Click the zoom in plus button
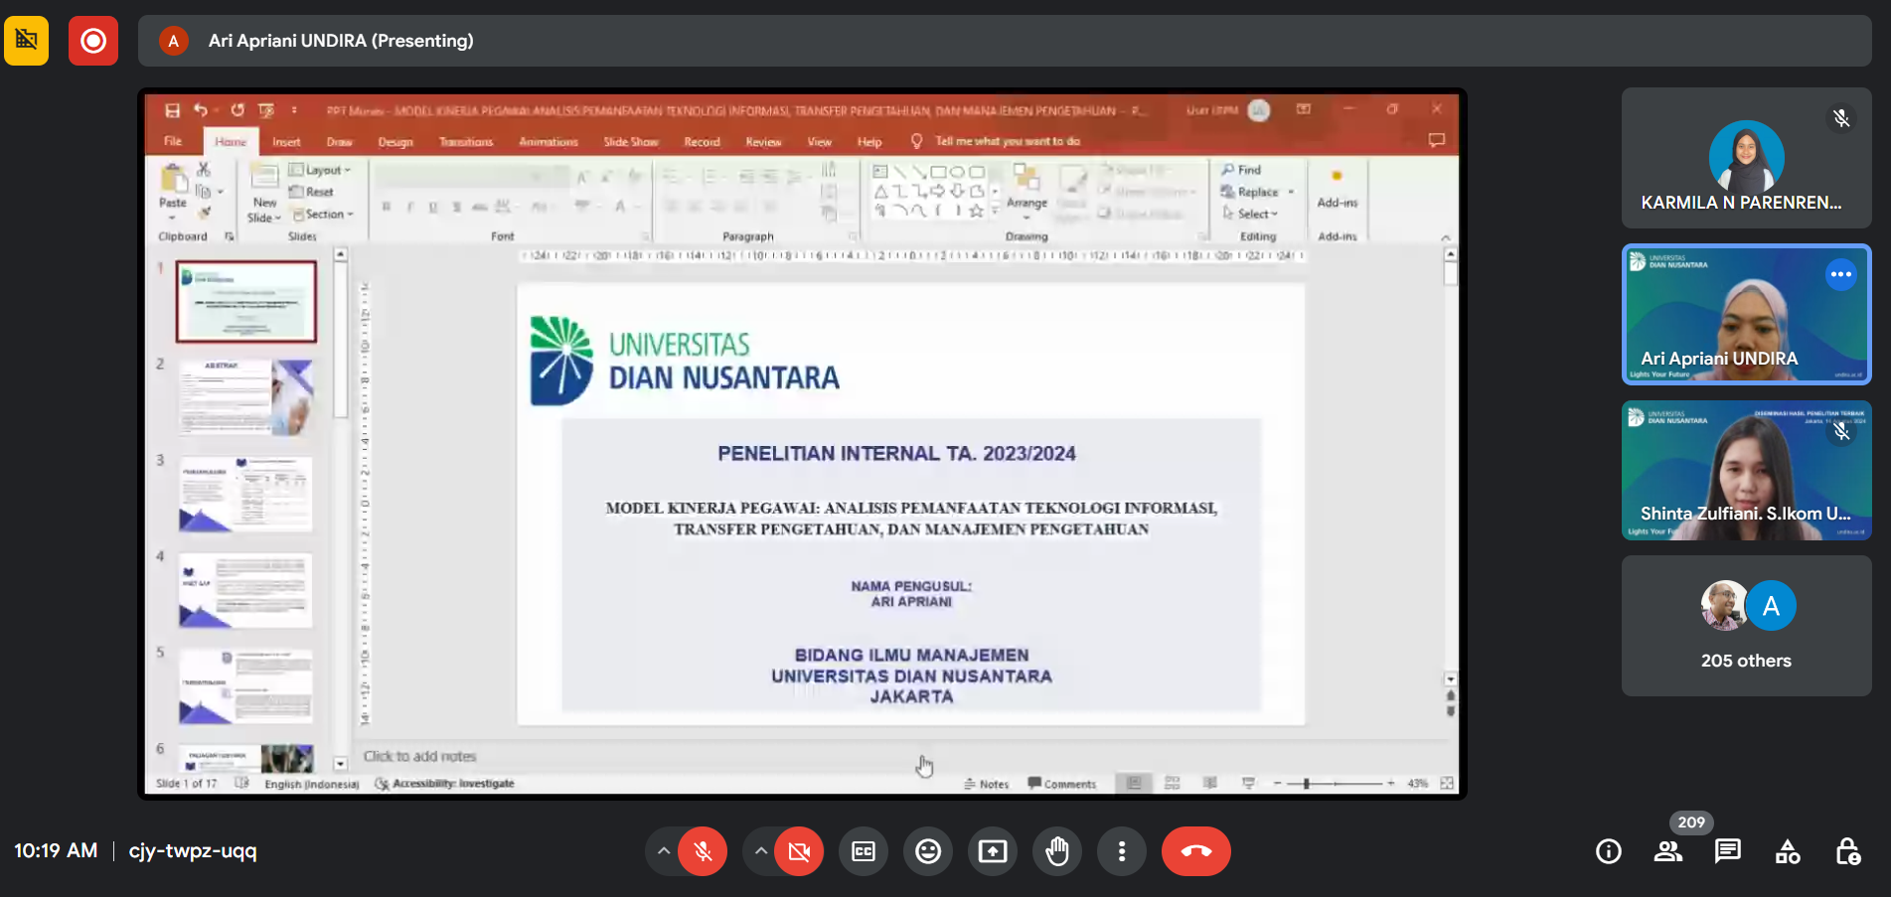Viewport: 1891px width, 897px height. tap(1391, 784)
